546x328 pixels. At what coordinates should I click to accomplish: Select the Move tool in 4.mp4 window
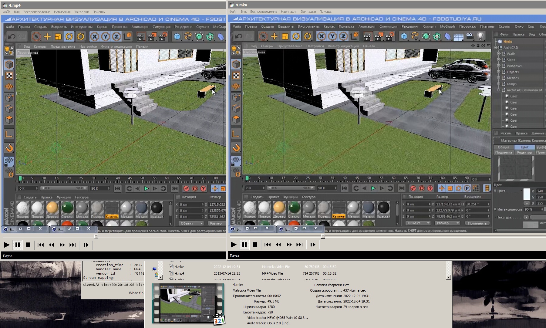(x=47, y=37)
